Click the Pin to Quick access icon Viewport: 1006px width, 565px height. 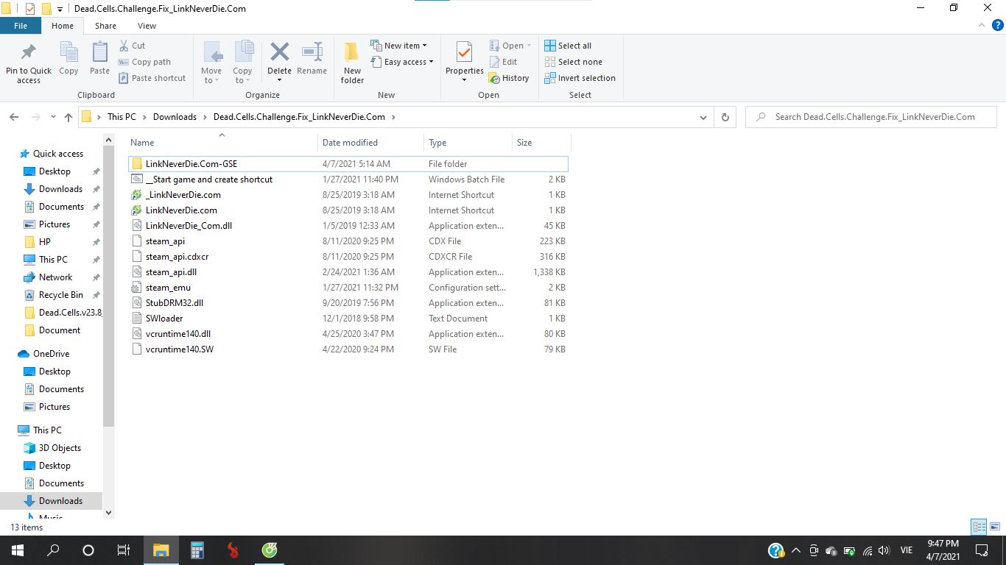click(29, 53)
